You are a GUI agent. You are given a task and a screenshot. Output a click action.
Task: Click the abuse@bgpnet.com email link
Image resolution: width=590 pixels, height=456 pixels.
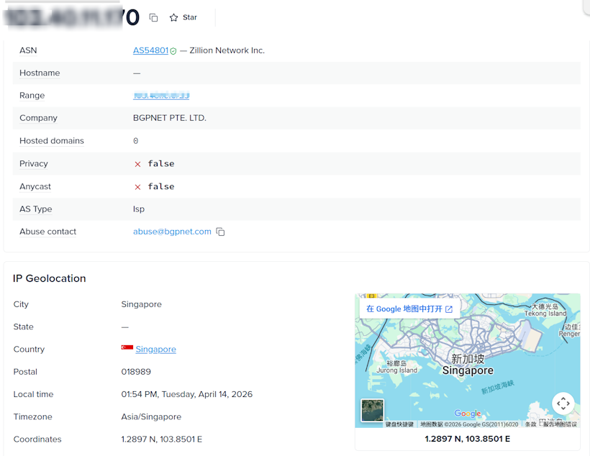click(172, 232)
